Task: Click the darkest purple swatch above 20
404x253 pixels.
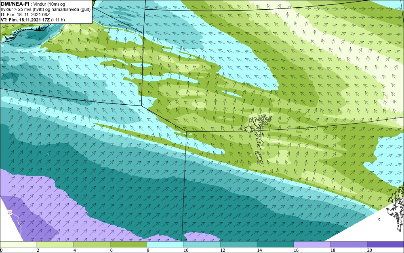Action: [385, 245]
